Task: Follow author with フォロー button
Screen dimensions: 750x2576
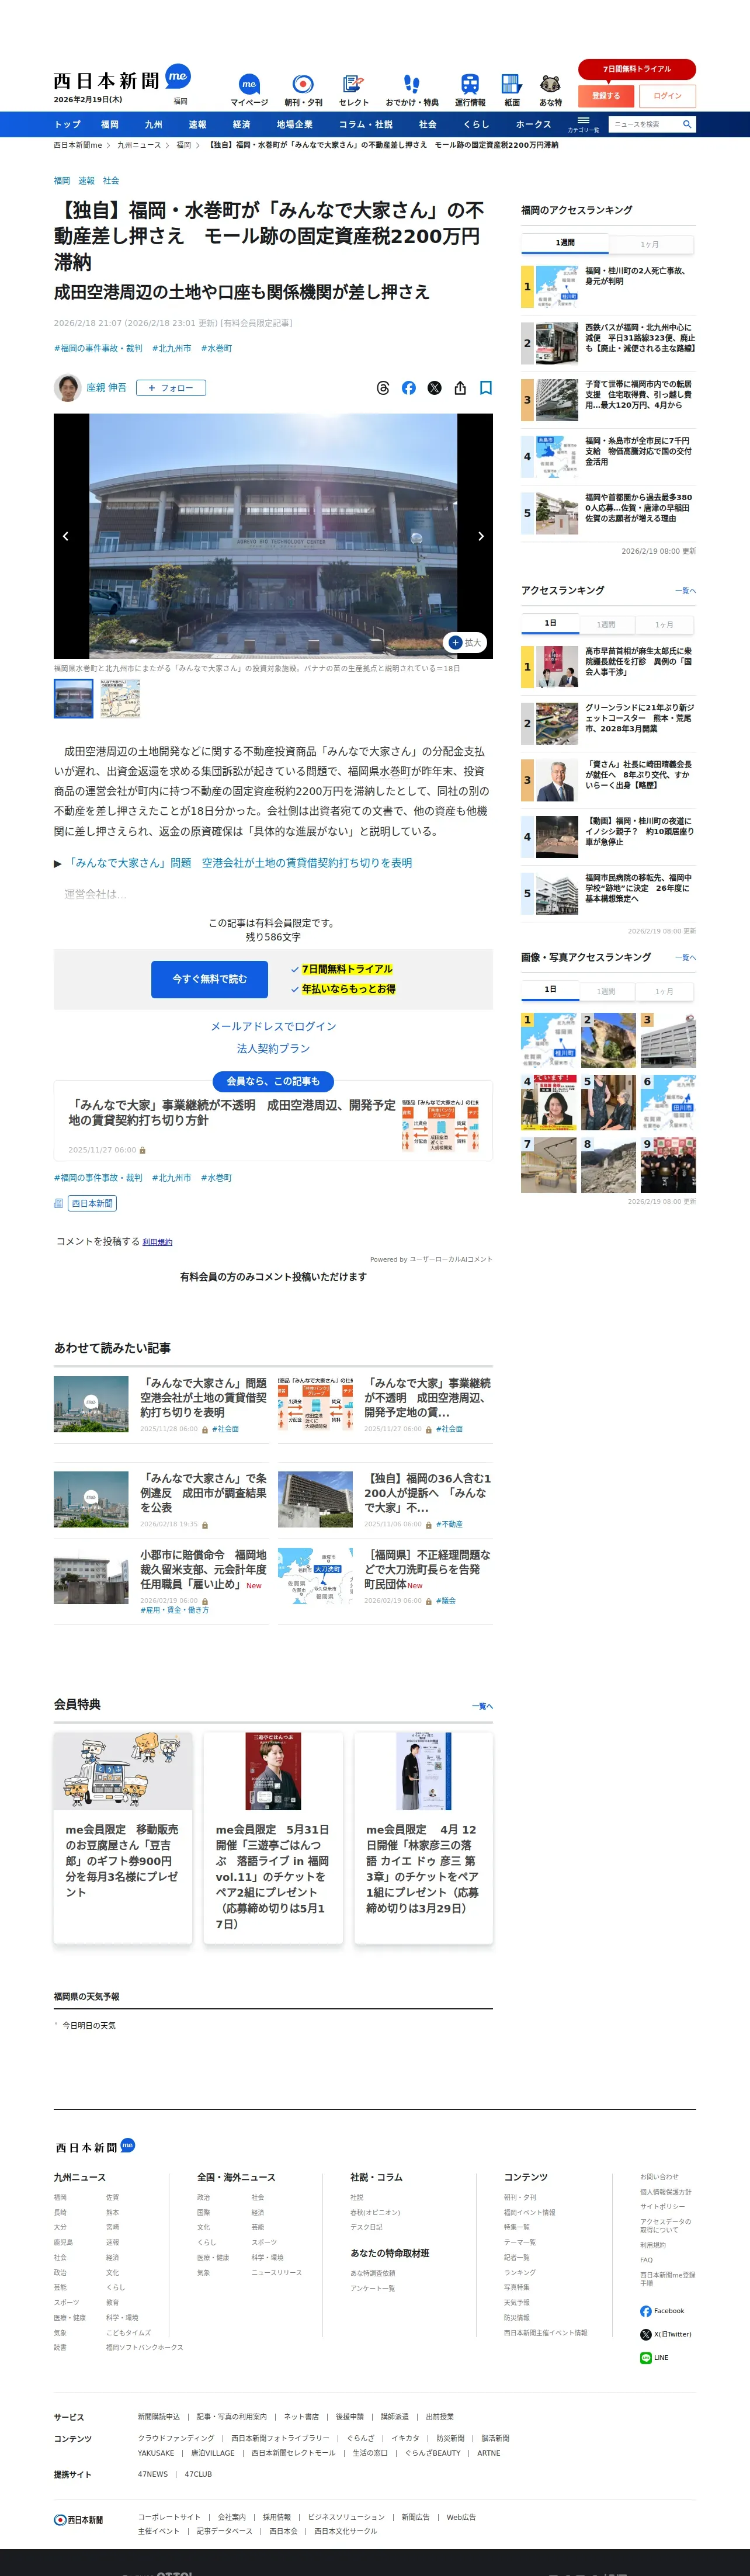Action: tap(171, 388)
